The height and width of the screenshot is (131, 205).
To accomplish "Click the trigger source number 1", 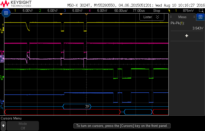I will click(176, 10).
